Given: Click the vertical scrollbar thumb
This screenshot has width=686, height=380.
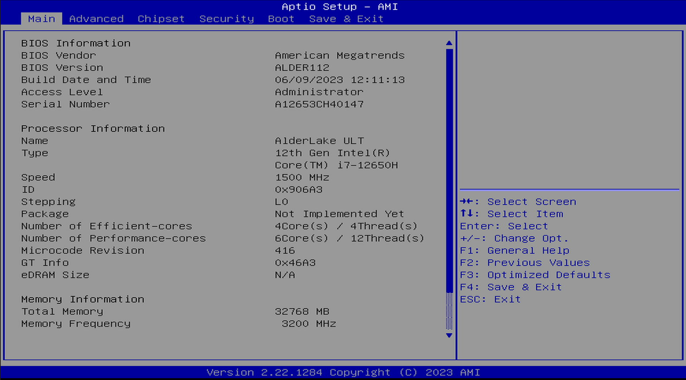Looking at the screenshot, I should 449,170.
